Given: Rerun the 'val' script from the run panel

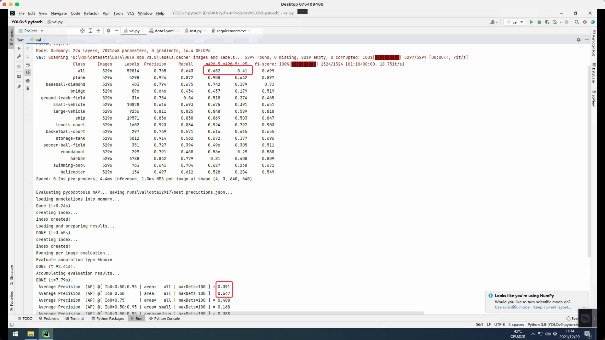Looking at the screenshot, I should pyautogui.click(x=19, y=48).
